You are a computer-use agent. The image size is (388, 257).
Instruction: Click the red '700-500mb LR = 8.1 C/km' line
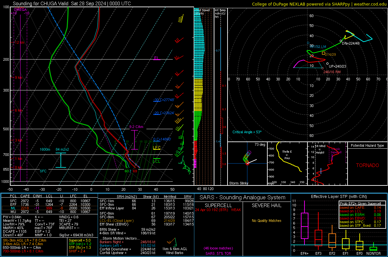pyautogui.click(x=23, y=251)
